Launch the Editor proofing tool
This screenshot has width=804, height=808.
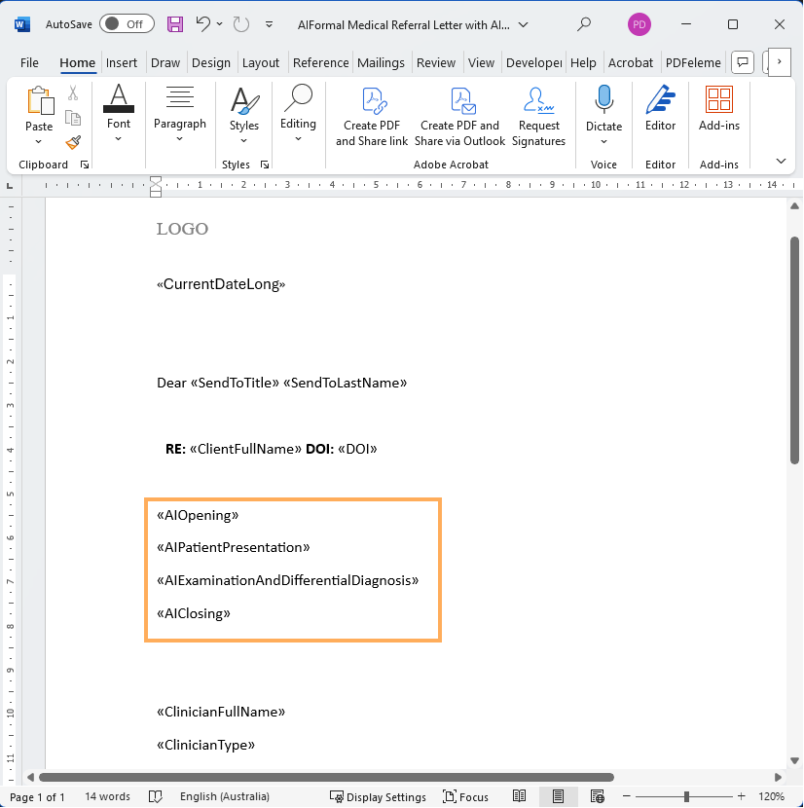click(x=660, y=109)
